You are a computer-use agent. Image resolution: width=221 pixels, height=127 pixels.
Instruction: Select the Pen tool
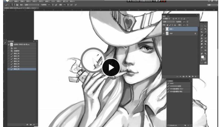click(x=202, y=47)
